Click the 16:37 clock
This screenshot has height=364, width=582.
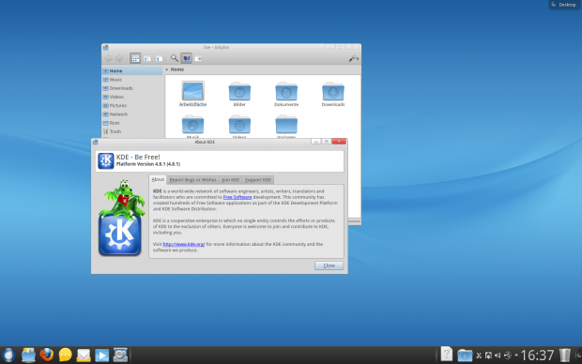pos(538,356)
